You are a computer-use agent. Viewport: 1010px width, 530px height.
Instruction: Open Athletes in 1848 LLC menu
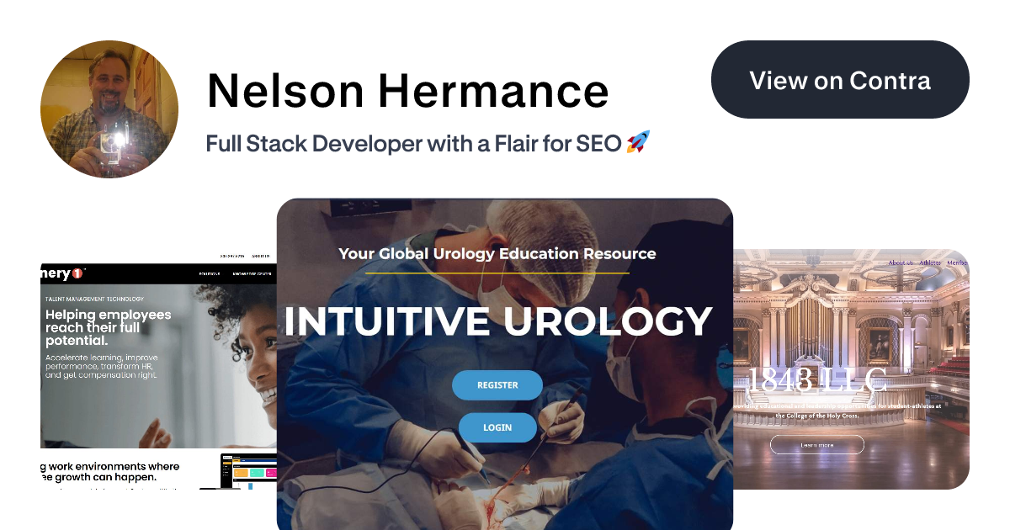click(x=930, y=262)
